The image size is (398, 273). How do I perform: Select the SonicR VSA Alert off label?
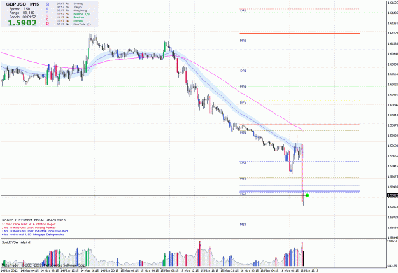point(17,242)
